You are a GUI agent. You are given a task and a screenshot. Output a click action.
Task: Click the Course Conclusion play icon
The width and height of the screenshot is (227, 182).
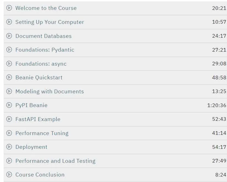tap(9, 175)
